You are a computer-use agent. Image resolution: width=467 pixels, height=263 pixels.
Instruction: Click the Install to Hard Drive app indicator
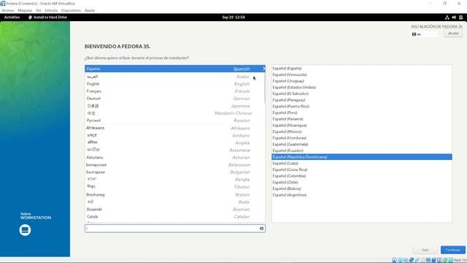47,18
